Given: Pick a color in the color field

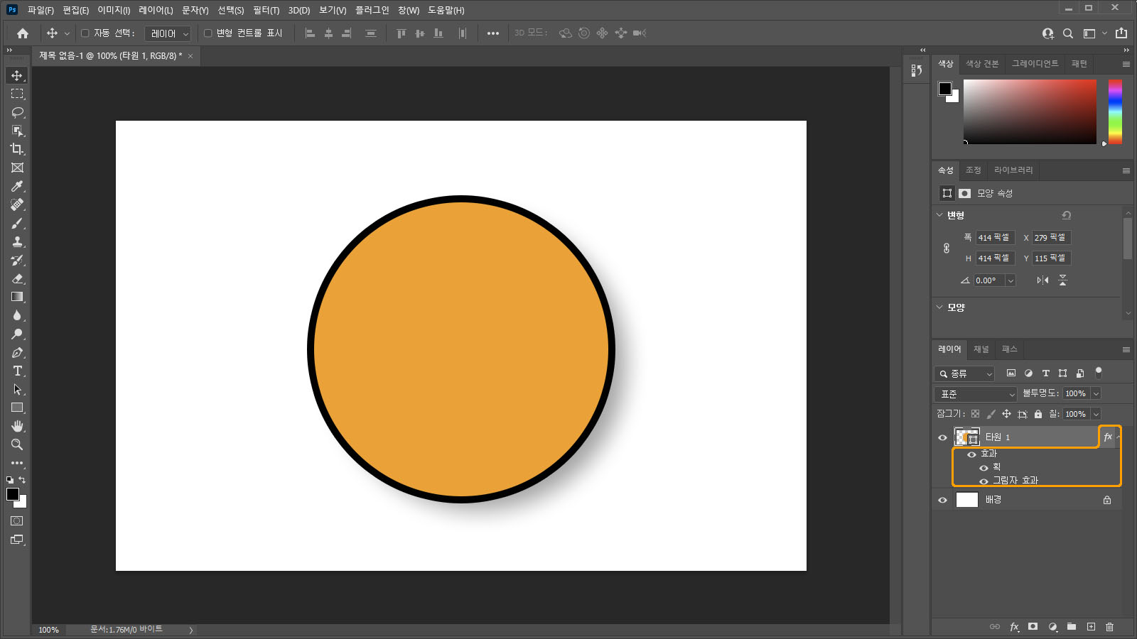Looking at the screenshot, I should click(1030, 111).
